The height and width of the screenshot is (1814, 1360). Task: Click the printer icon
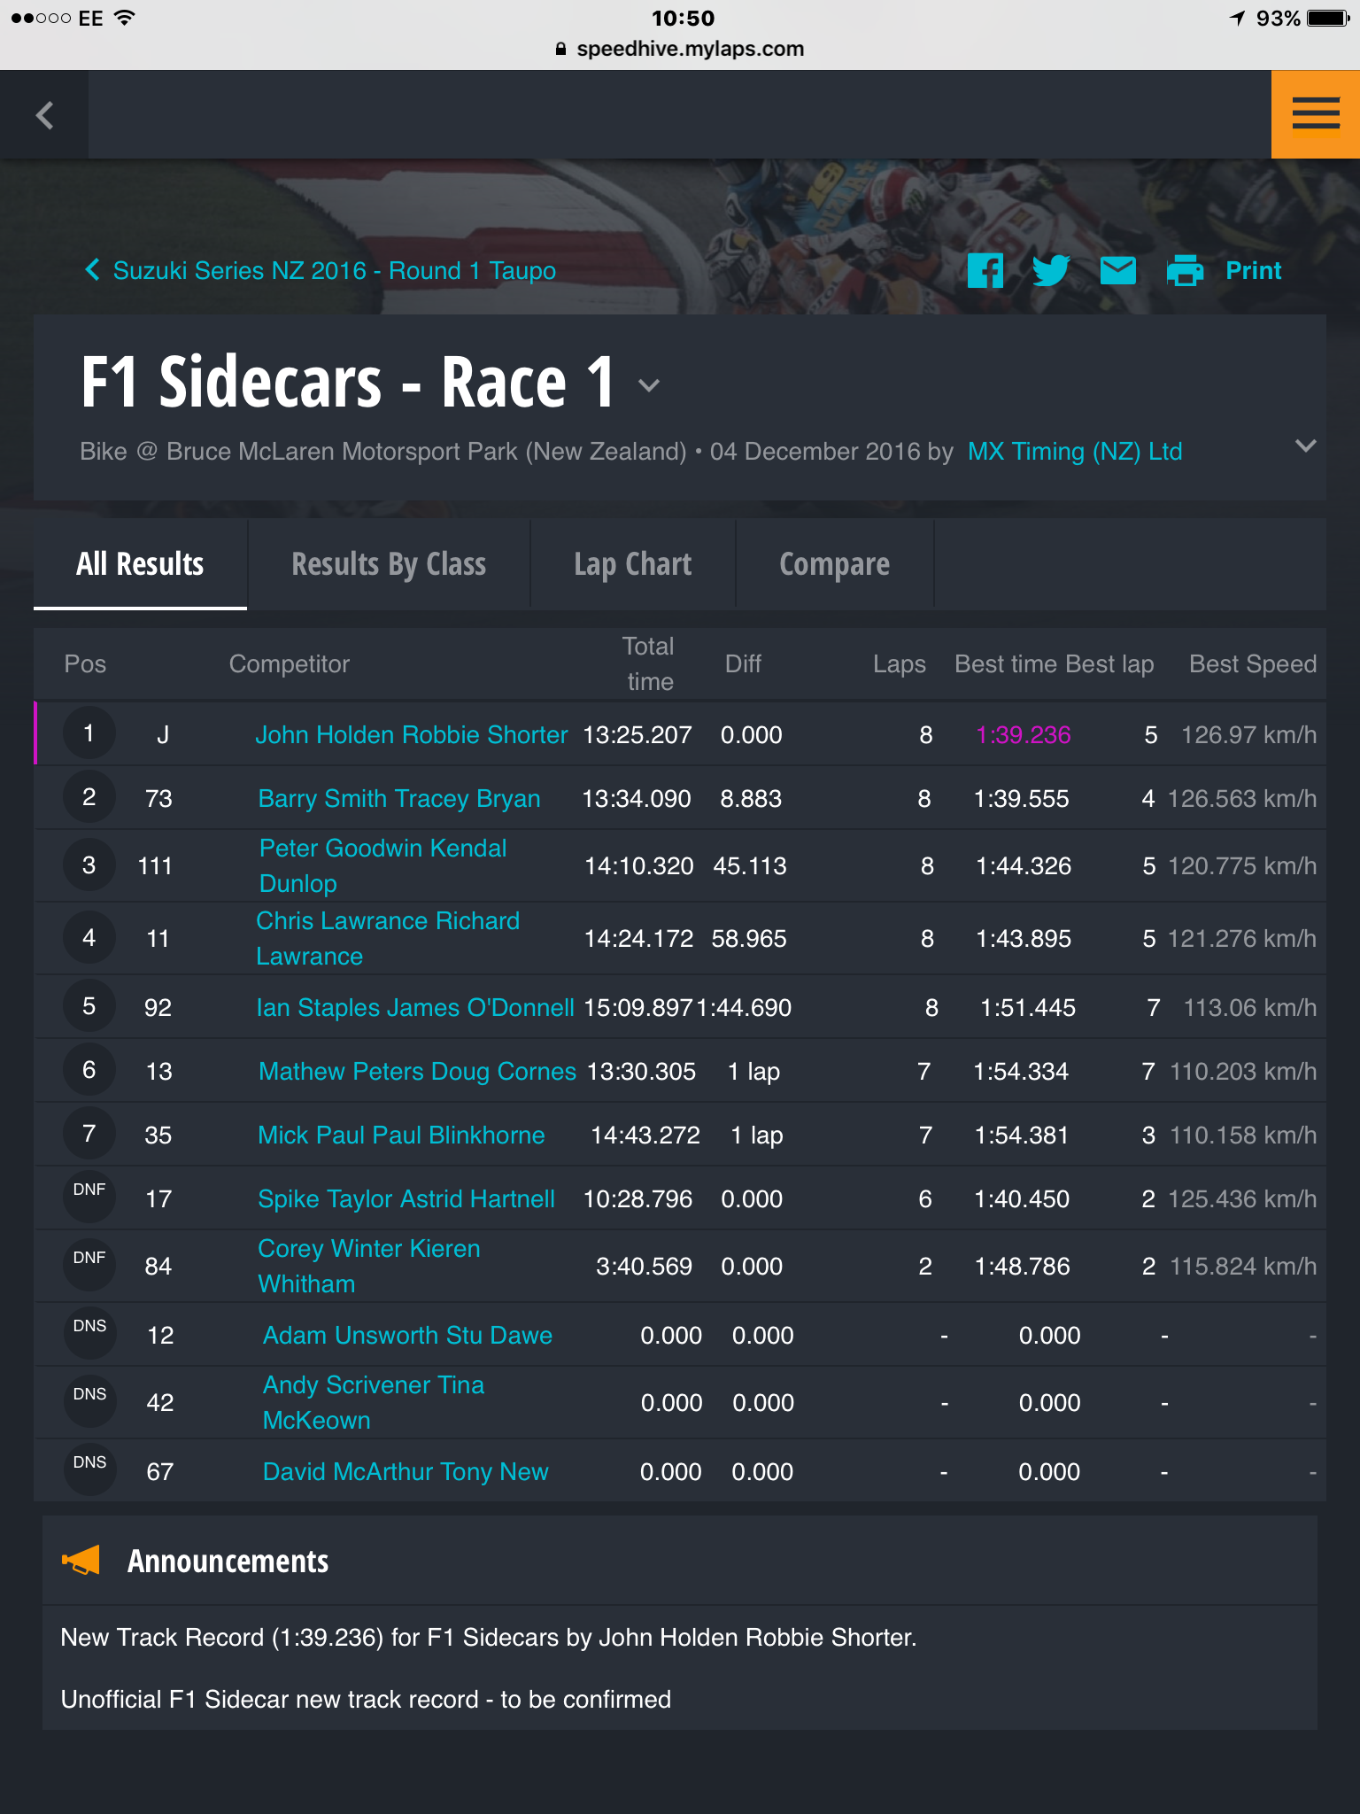(x=1186, y=270)
